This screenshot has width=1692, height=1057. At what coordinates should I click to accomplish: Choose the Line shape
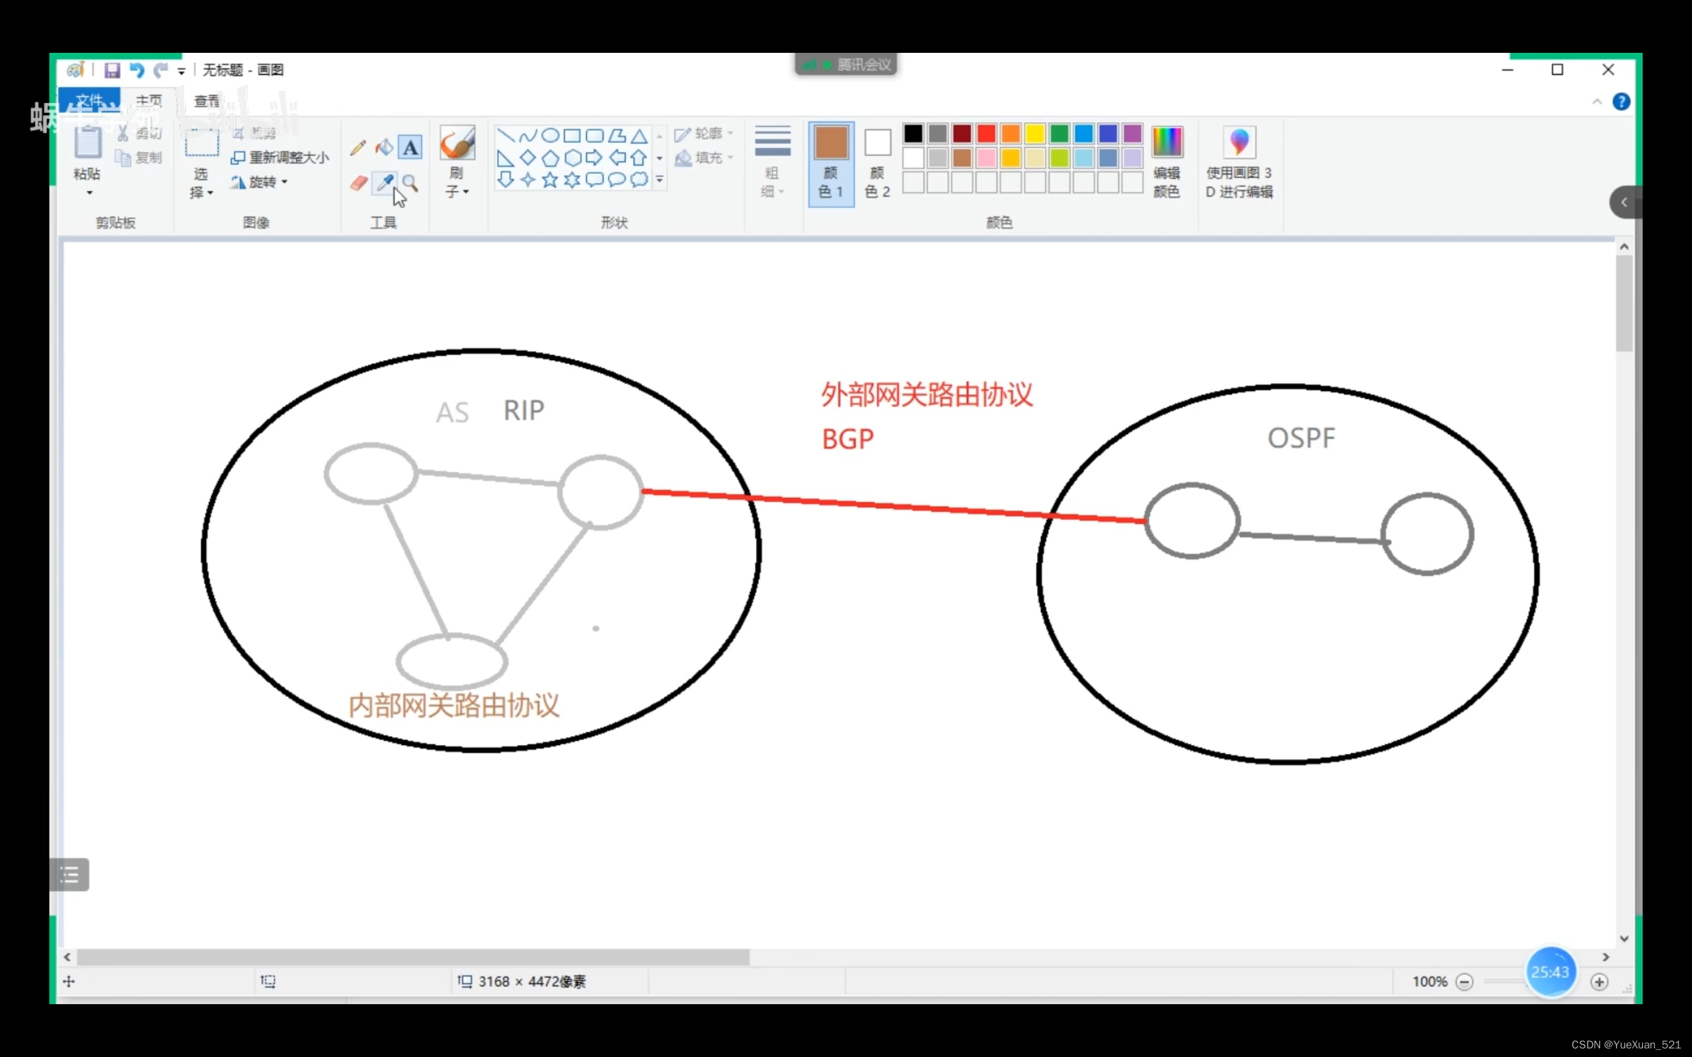(506, 135)
